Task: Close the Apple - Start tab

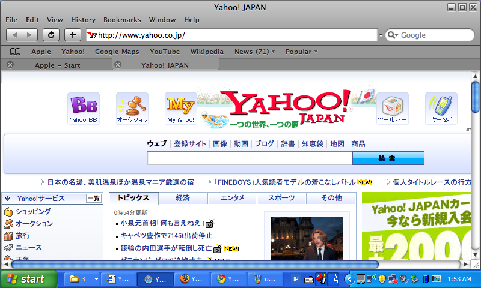Action: 10,65
